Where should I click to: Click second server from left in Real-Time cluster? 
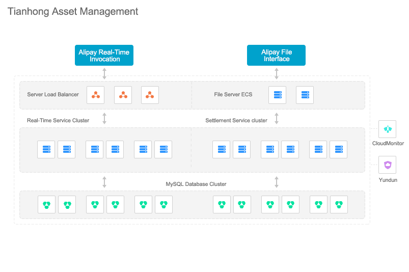(67, 149)
